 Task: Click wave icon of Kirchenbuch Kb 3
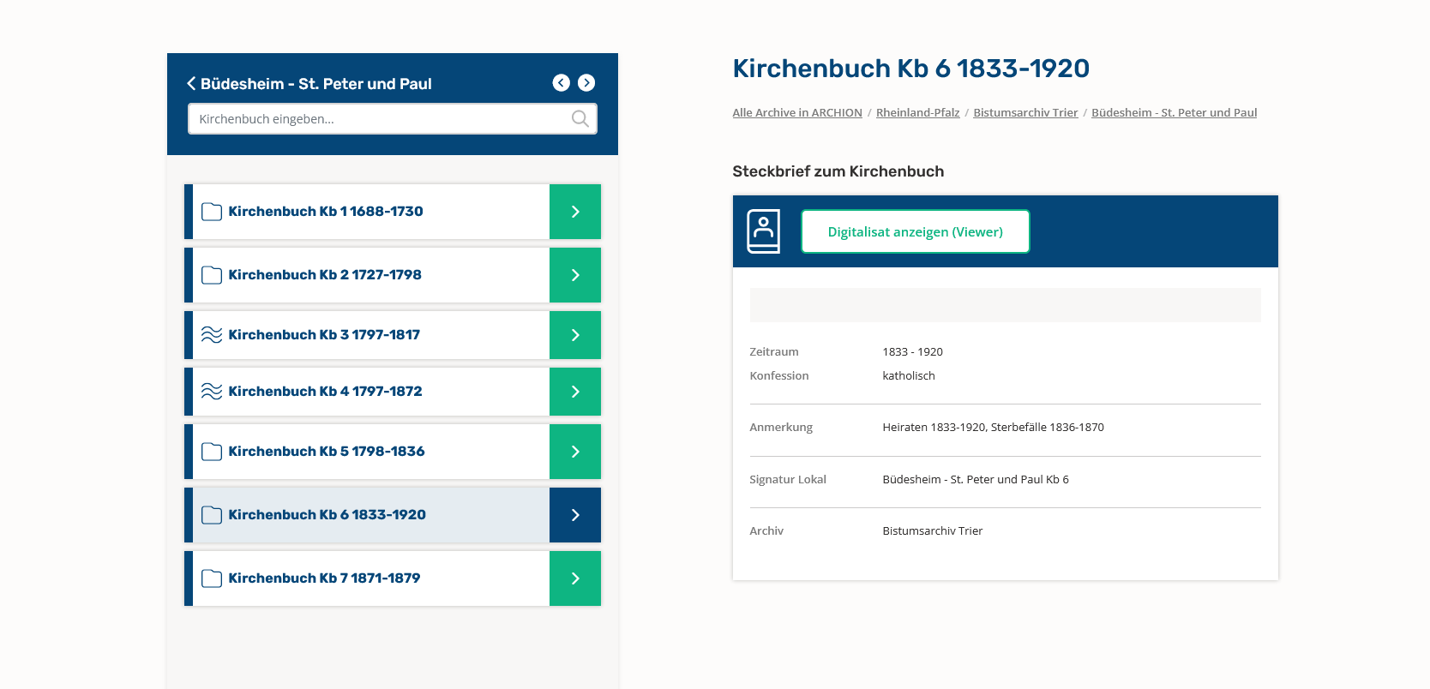[x=212, y=335]
